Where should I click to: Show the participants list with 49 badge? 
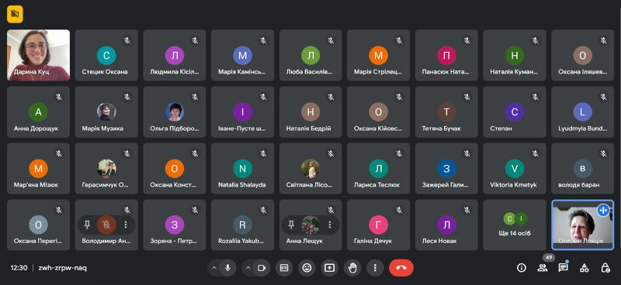point(542,268)
